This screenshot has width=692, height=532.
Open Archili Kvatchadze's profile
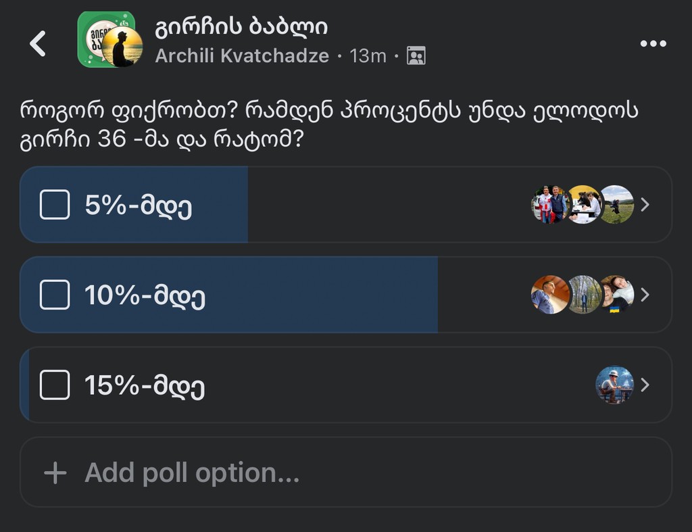(240, 57)
